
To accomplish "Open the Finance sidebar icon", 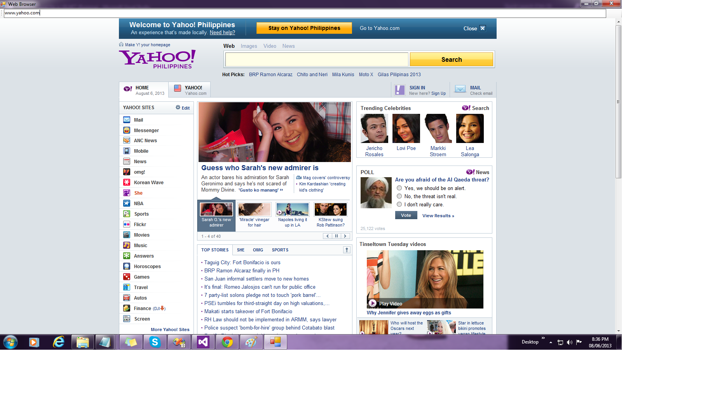I will [x=127, y=308].
